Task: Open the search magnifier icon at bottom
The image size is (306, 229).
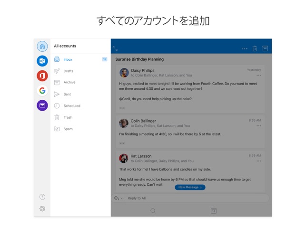Action: (x=153, y=210)
